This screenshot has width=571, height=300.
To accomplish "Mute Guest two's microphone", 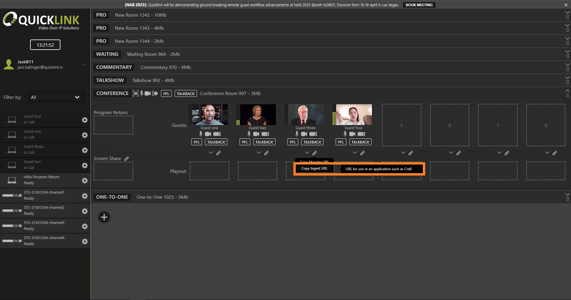I will [x=249, y=134].
